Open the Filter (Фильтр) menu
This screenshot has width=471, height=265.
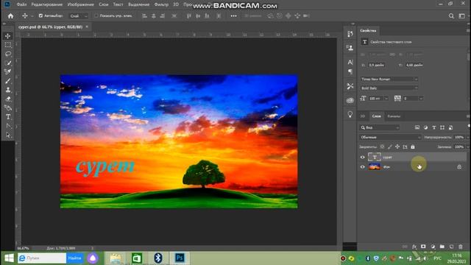click(161, 4)
